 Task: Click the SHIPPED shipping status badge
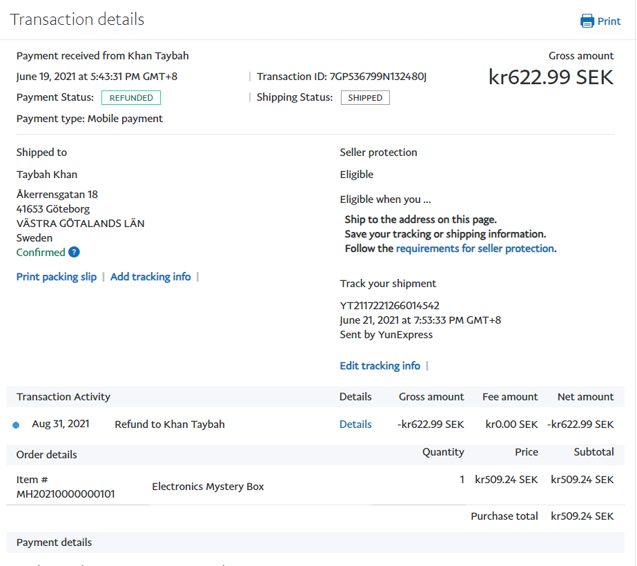click(365, 98)
